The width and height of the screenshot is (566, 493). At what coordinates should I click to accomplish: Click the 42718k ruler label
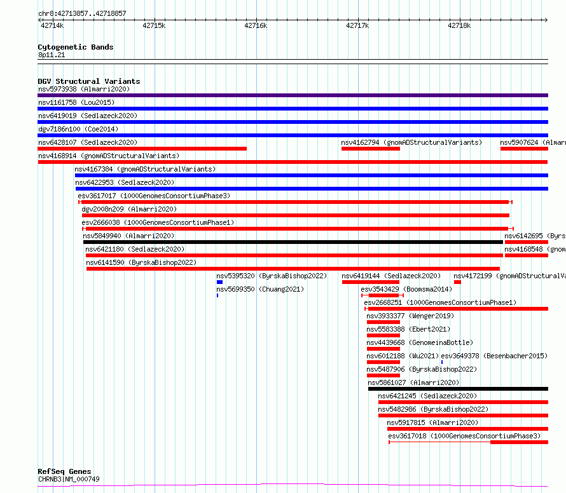pos(460,25)
